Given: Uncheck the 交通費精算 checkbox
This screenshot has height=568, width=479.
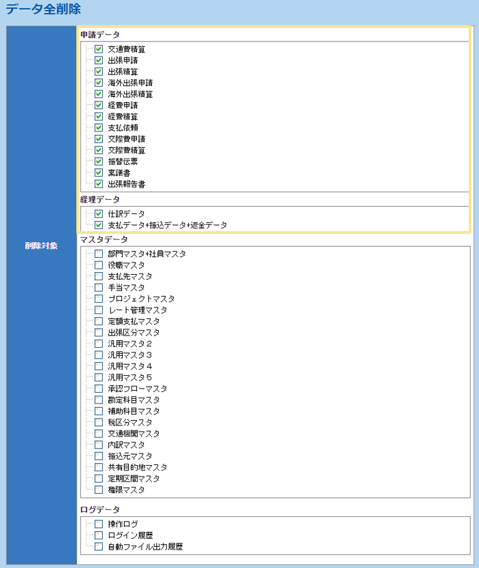Looking at the screenshot, I should (99, 49).
